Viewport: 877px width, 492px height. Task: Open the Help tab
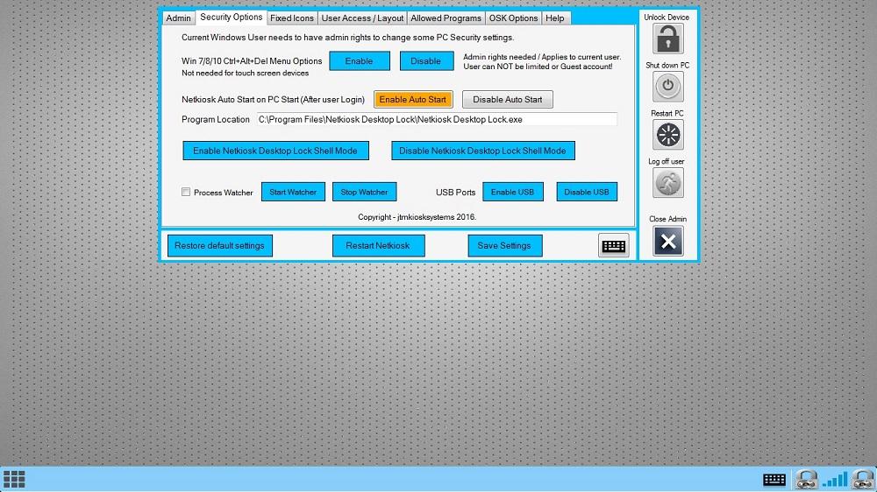(x=555, y=18)
